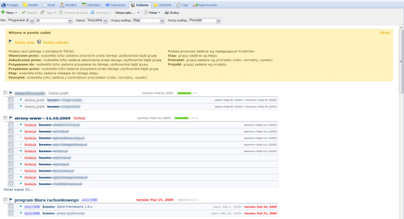Click the Archiwizuj toolbar icon

(x=92, y=12)
